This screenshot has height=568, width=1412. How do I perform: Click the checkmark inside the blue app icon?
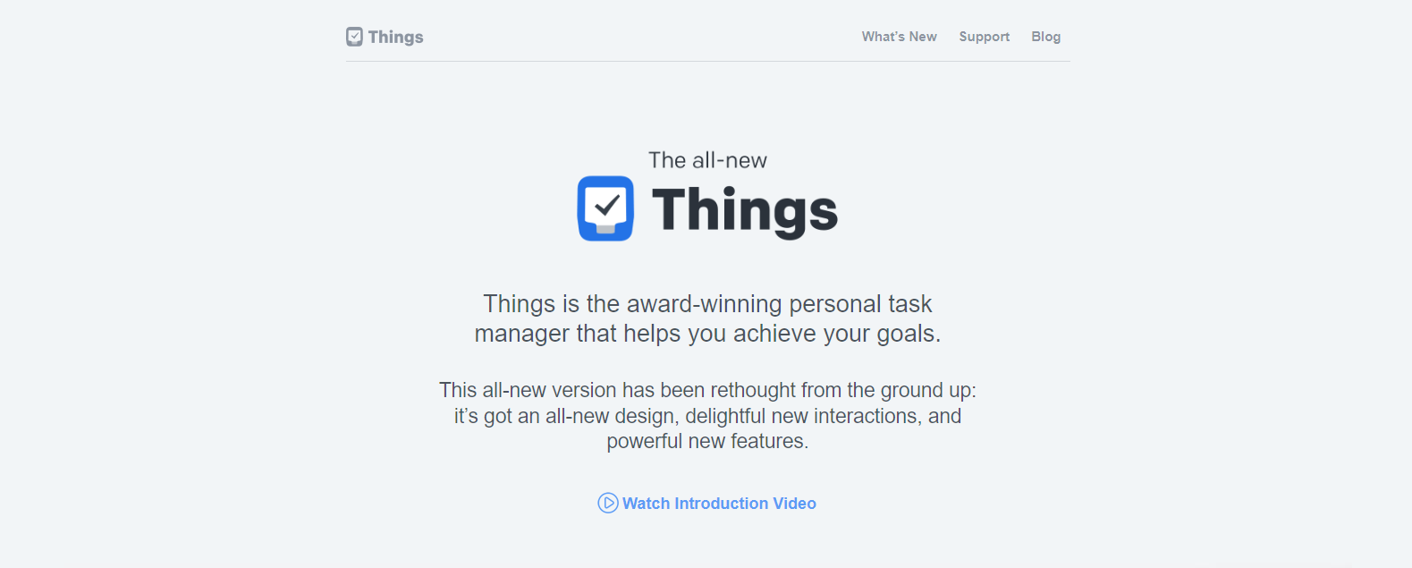[x=607, y=206]
